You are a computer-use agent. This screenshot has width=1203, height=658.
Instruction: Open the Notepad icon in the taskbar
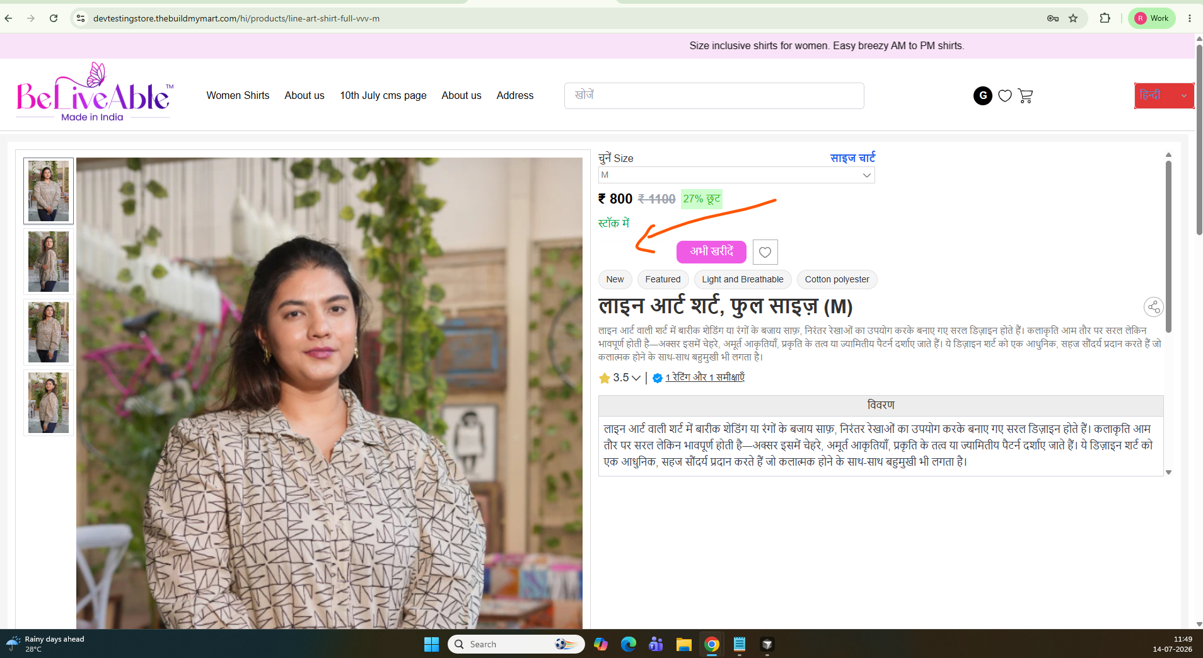740,644
